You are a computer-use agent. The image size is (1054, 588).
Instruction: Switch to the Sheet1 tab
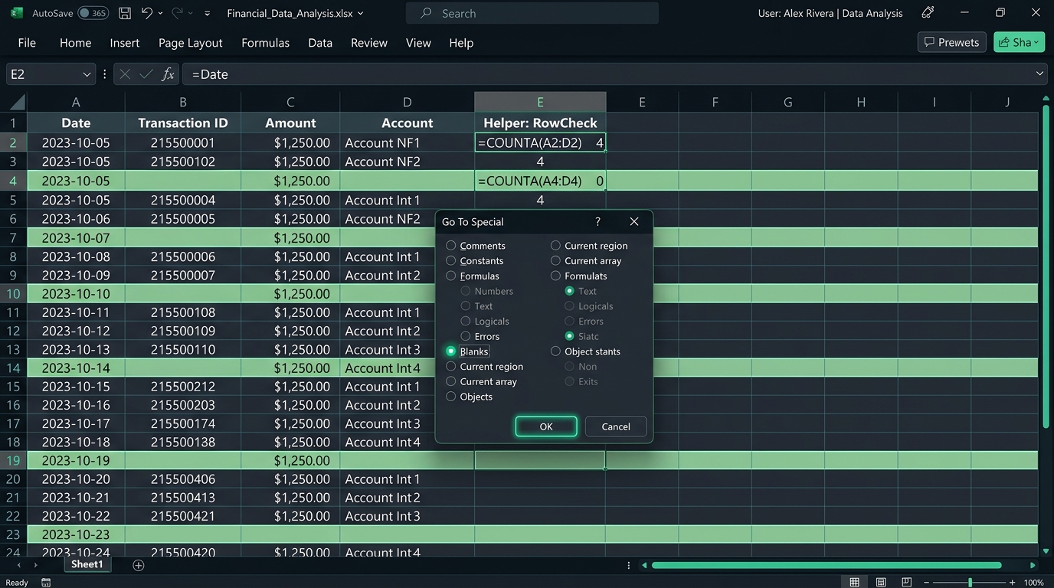pyautogui.click(x=87, y=564)
